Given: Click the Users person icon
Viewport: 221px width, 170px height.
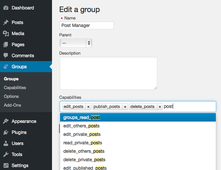Looking at the screenshot, I should pos(6,143).
